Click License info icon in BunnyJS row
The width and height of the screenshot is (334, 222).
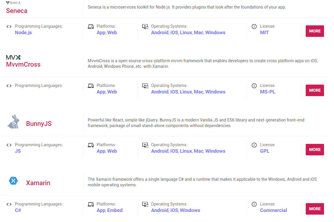(x=254, y=145)
